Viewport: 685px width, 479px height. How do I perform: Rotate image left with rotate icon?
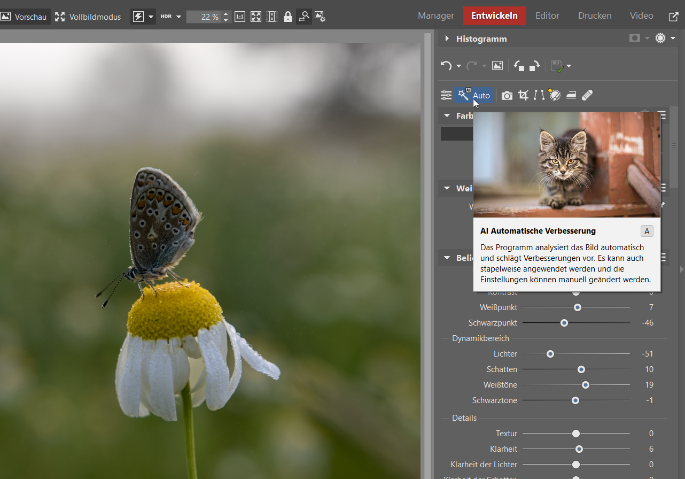(x=519, y=66)
